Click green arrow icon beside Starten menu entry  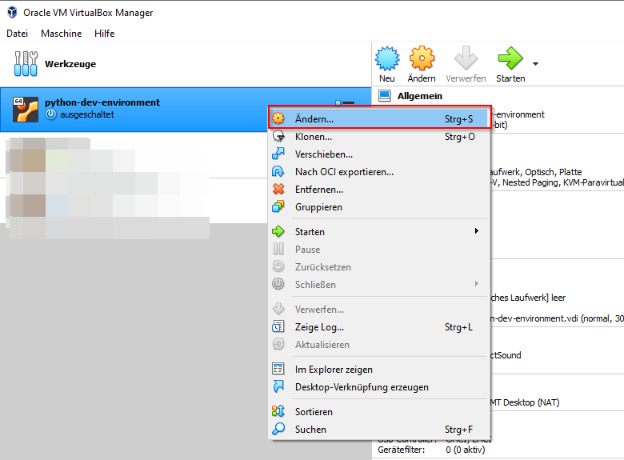pos(278,231)
